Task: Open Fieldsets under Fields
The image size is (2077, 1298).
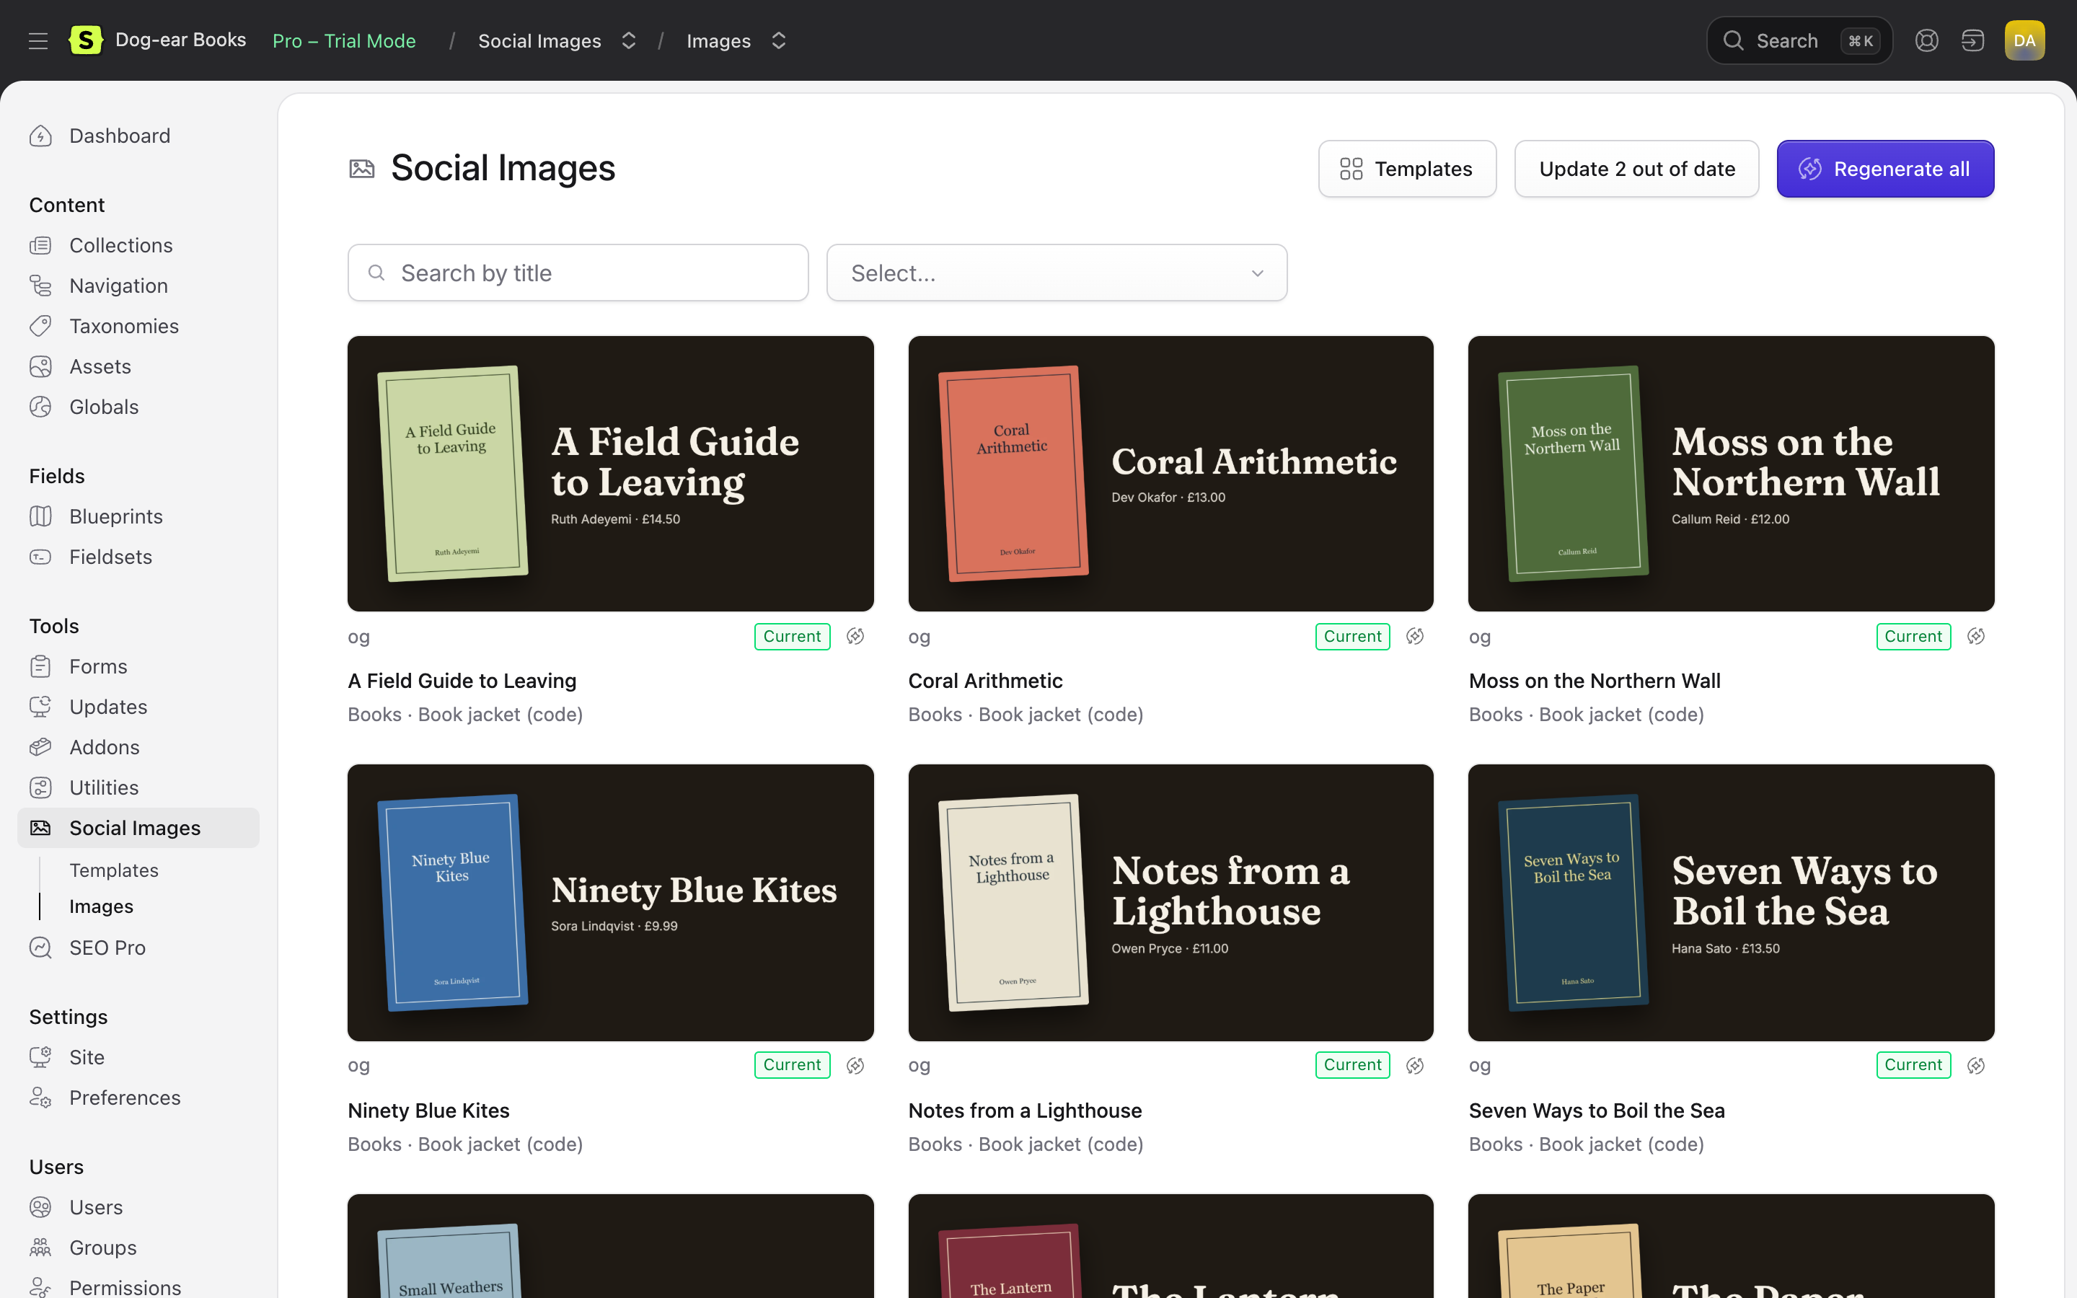Action: [x=138, y=557]
